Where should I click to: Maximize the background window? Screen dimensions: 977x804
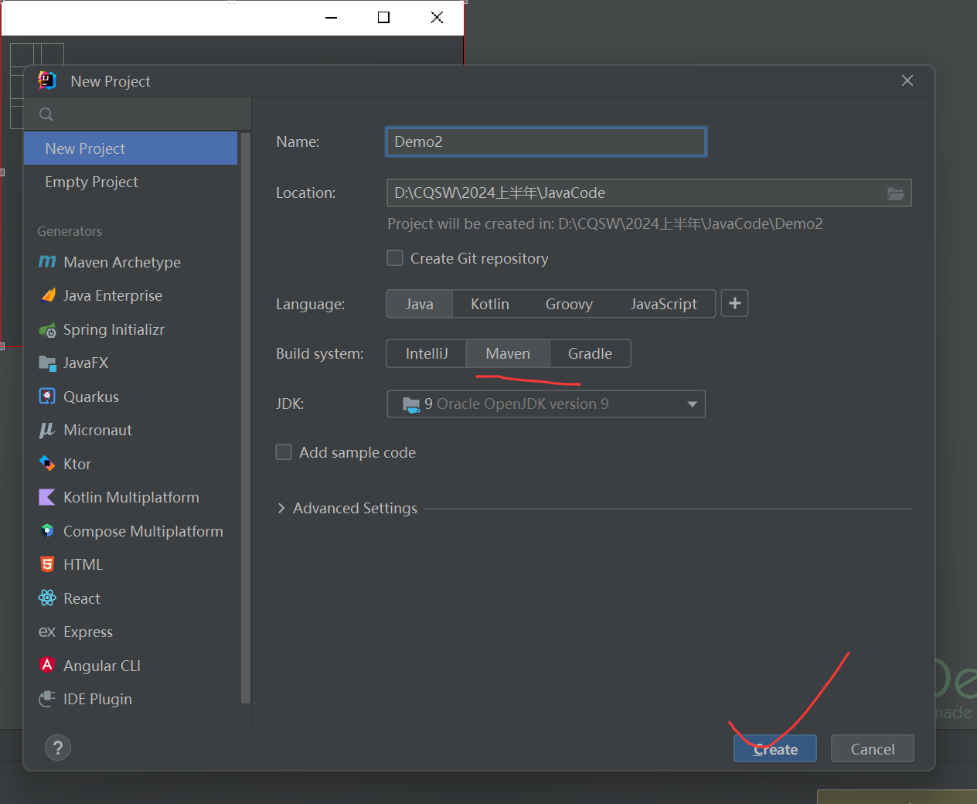[x=383, y=17]
